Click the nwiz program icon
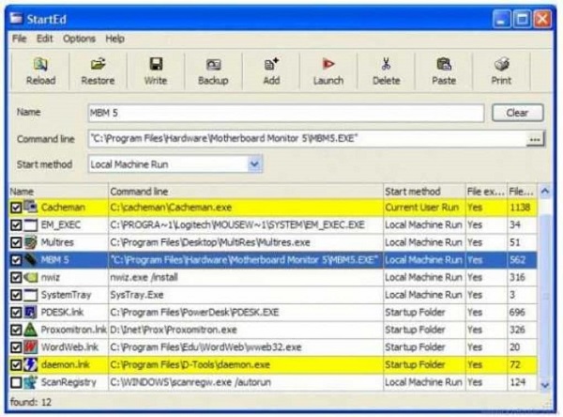 pos(31,277)
